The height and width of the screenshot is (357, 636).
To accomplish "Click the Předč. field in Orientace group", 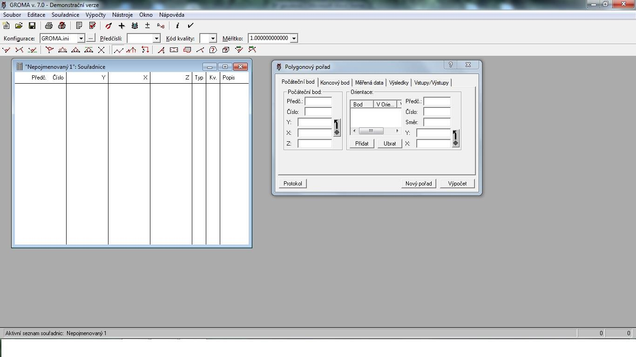I will coord(437,101).
